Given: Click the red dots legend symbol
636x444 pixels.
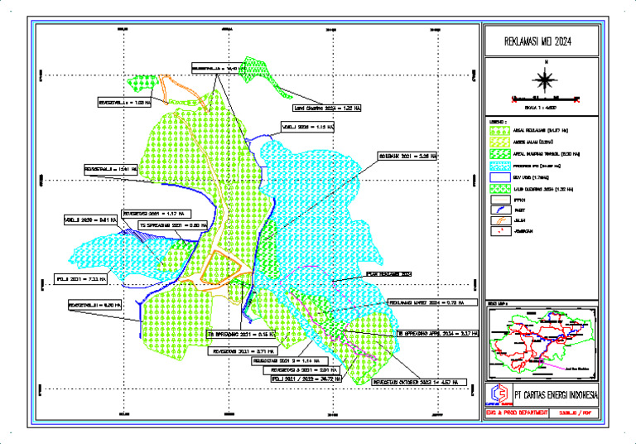Looking at the screenshot, I should 500,231.
